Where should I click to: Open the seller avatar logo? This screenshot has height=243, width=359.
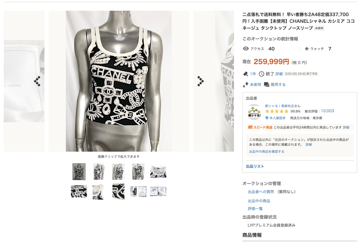coord(254,112)
